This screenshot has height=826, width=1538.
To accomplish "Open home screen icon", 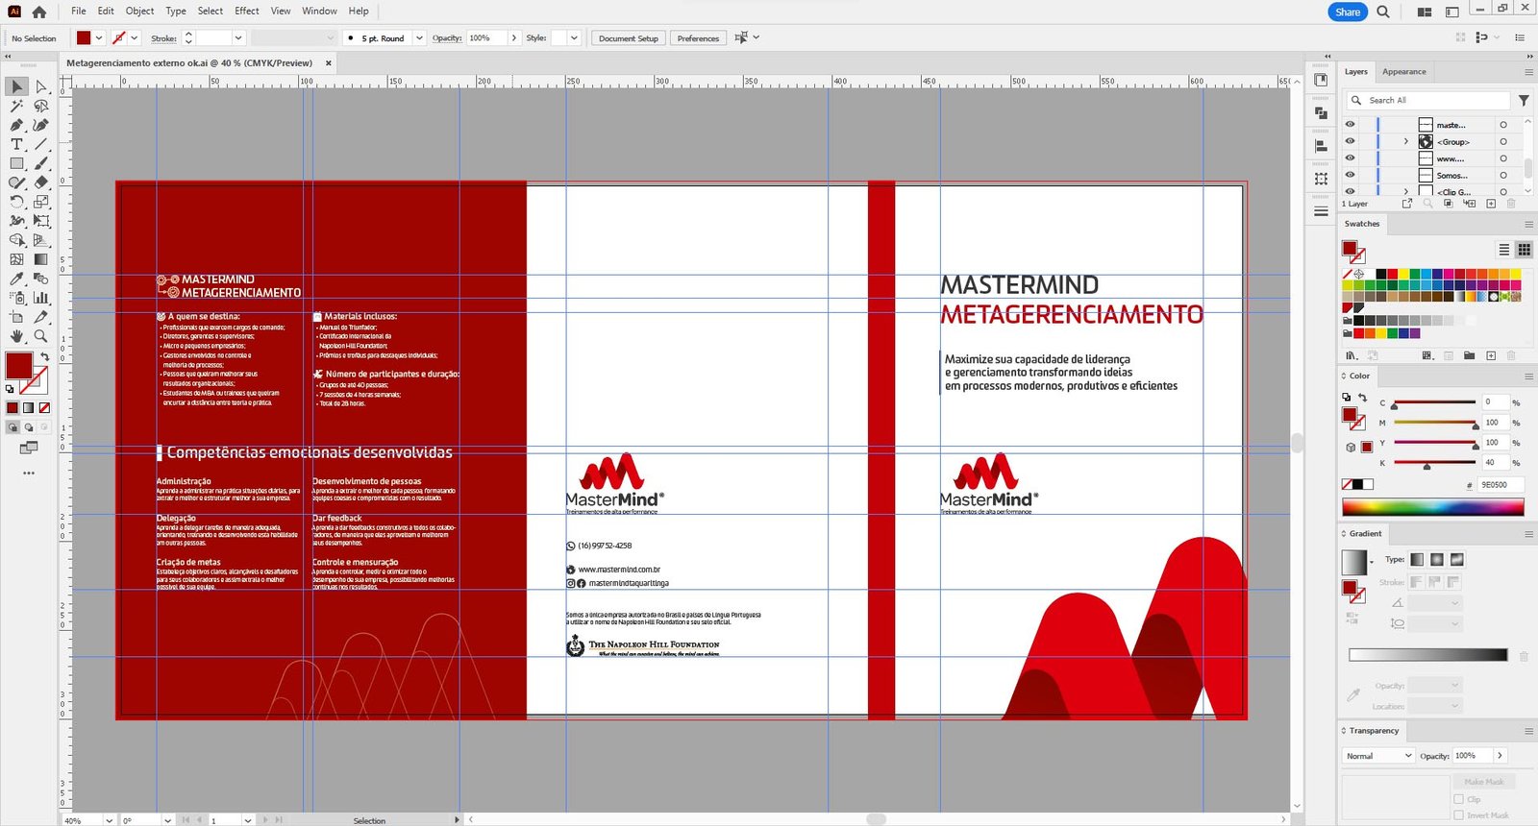I will tap(38, 12).
